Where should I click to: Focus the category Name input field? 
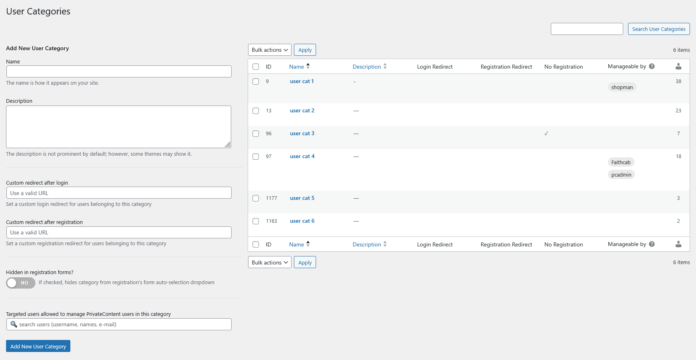[119, 71]
